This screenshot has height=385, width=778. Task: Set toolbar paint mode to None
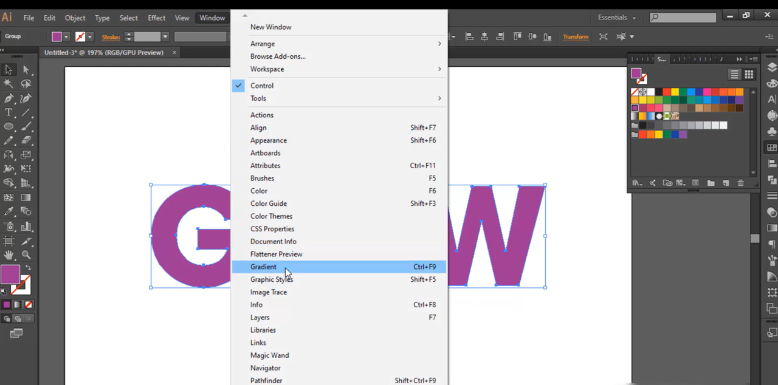click(29, 304)
